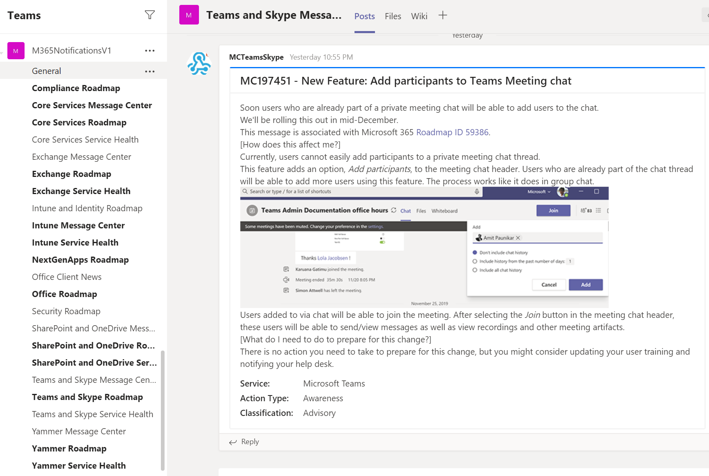Select Include all chat history option

(474, 270)
